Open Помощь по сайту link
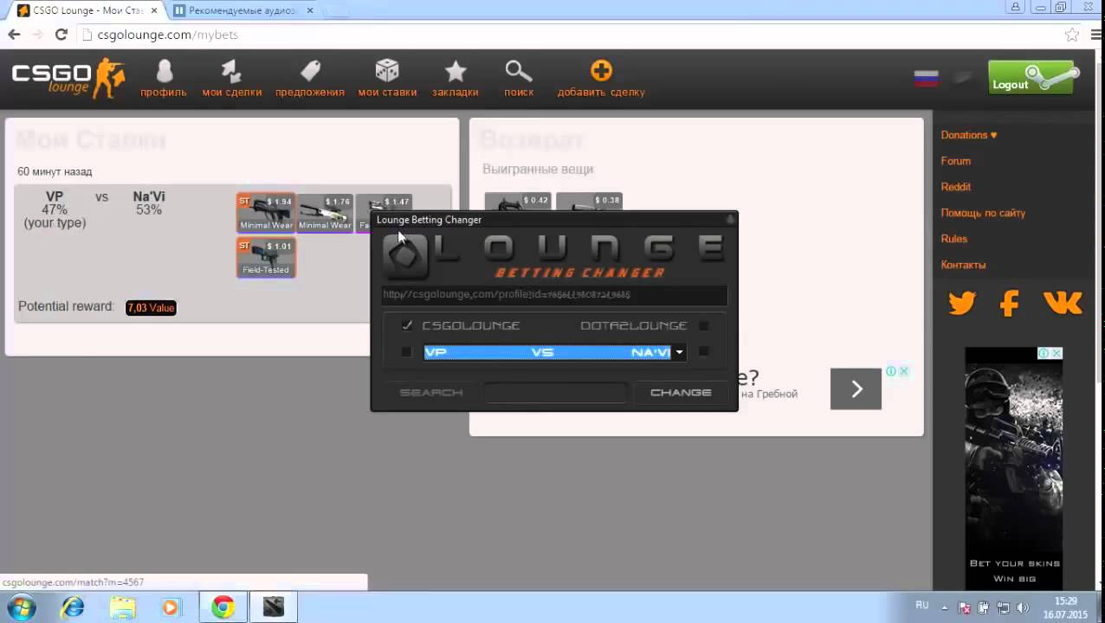The image size is (1105, 623). tap(983, 213)
